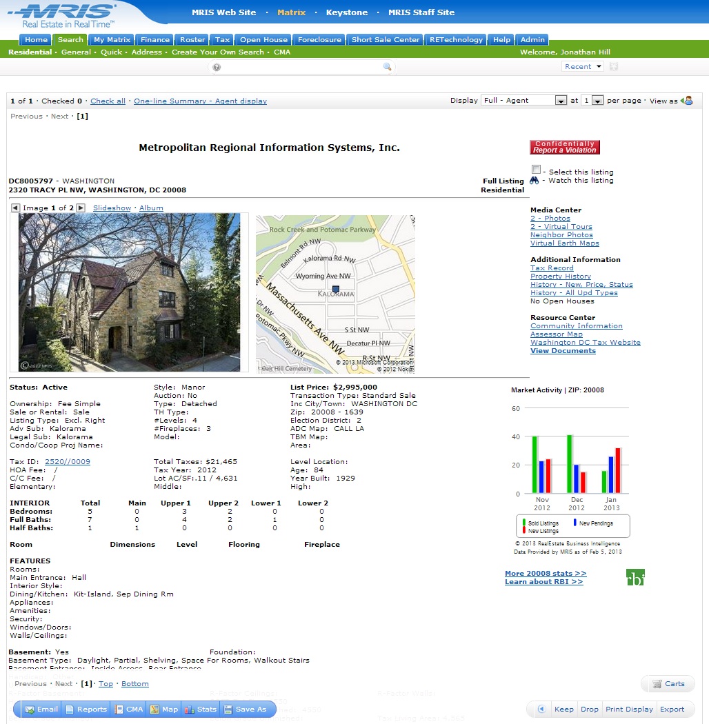Screen dimensions: 709x724
Task: Jump to Bottom of the page
Action: pos(135,684)
